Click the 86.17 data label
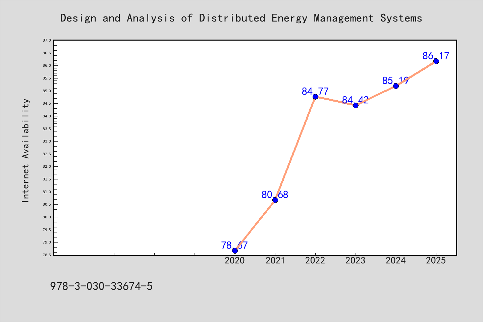Image resolution: width=483 pixels, height=322 pixels. pyautogui.click(x=436, y=56)
